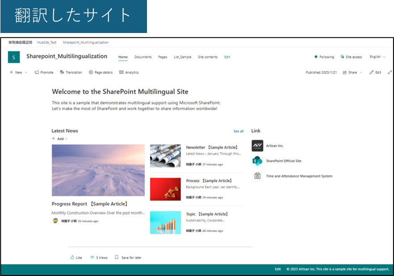Click the SharePoint Official Site logo icon
The image size is (394, 276).
(257, 161)
